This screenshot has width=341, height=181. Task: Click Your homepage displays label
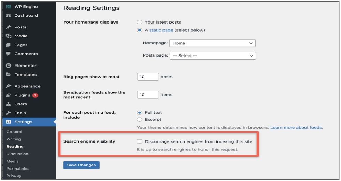pyautogui.click(x=91, y=22)
